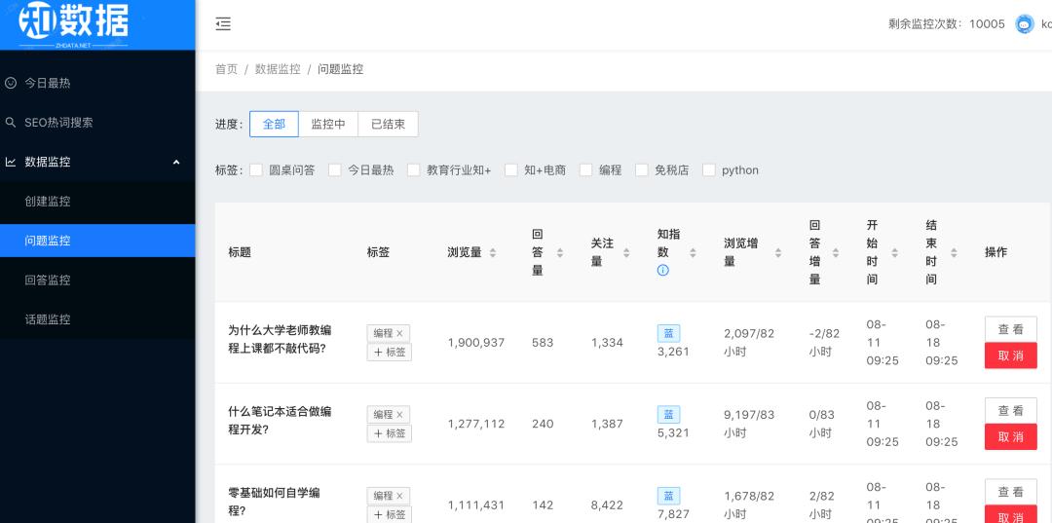1052x523 pixels.
Task: Click view count 1,900,937
Action: 476,343
